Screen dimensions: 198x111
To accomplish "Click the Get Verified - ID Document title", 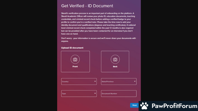I will click(x=87, y=6).
